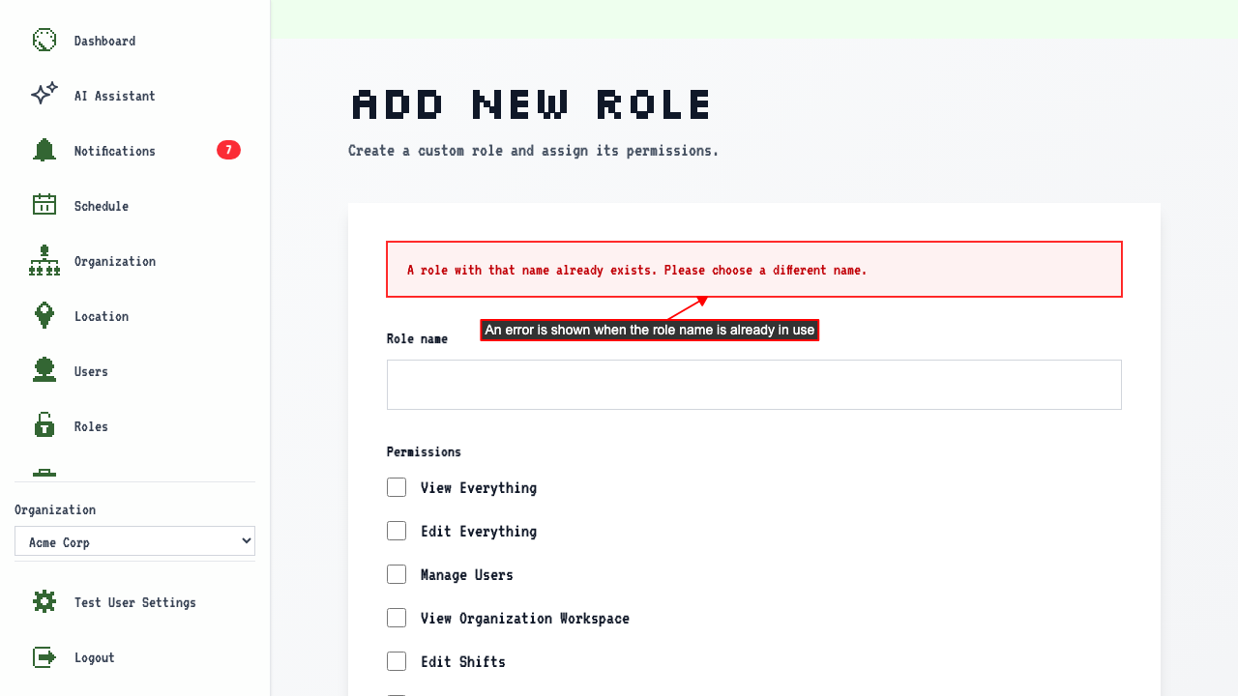Click the AI Assistant sparkle icon

[44, 94]
